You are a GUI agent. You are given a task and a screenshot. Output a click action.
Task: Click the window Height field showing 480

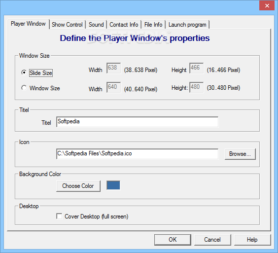(x=197, y=87)
